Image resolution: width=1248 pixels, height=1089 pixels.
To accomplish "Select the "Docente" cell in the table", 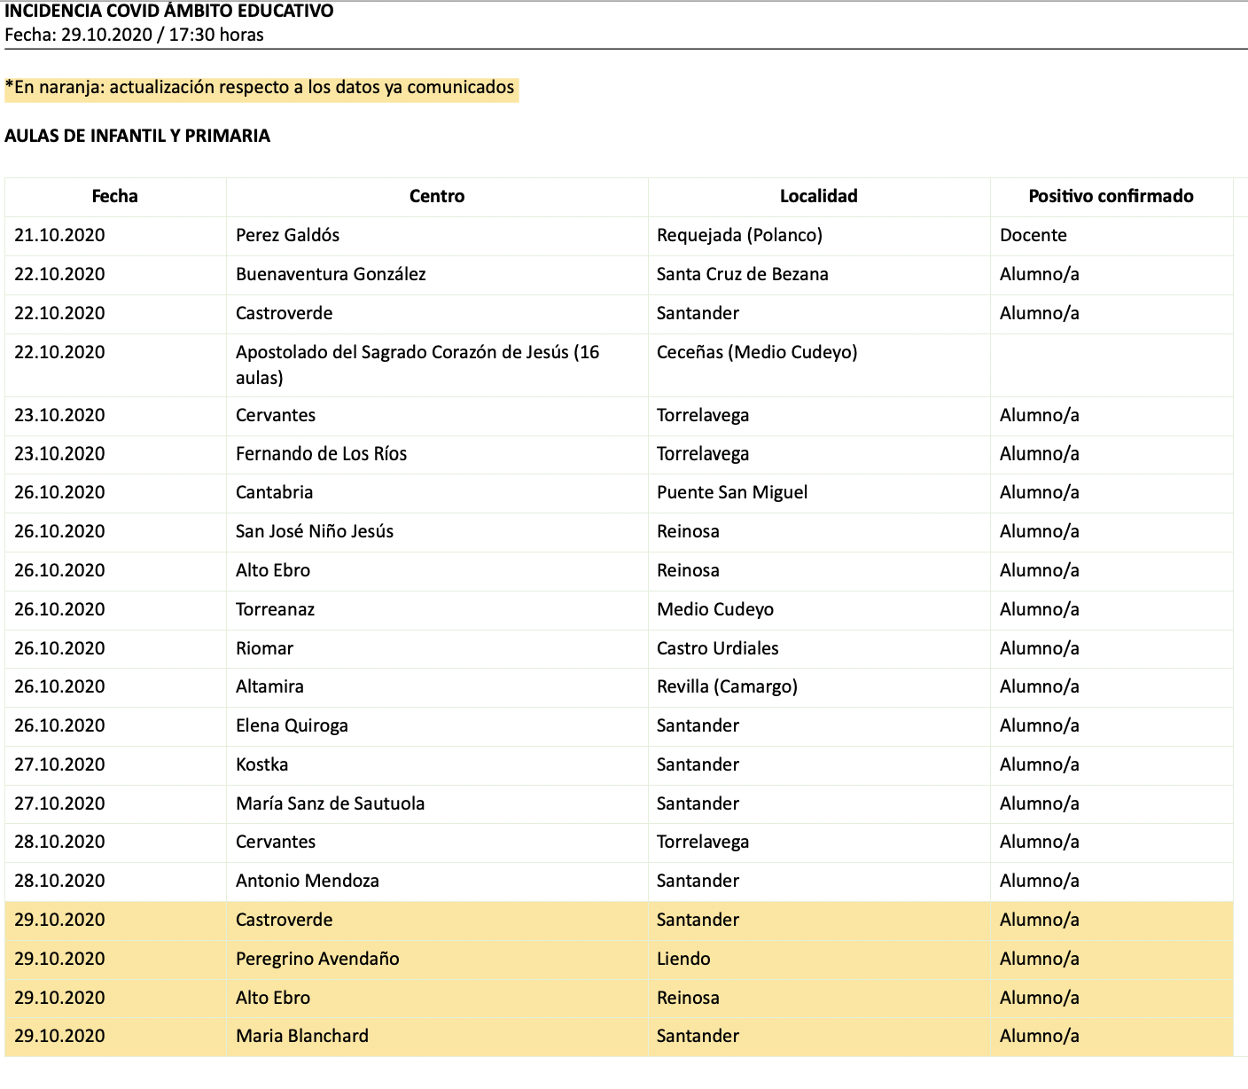I will (x=1033, y=235).
